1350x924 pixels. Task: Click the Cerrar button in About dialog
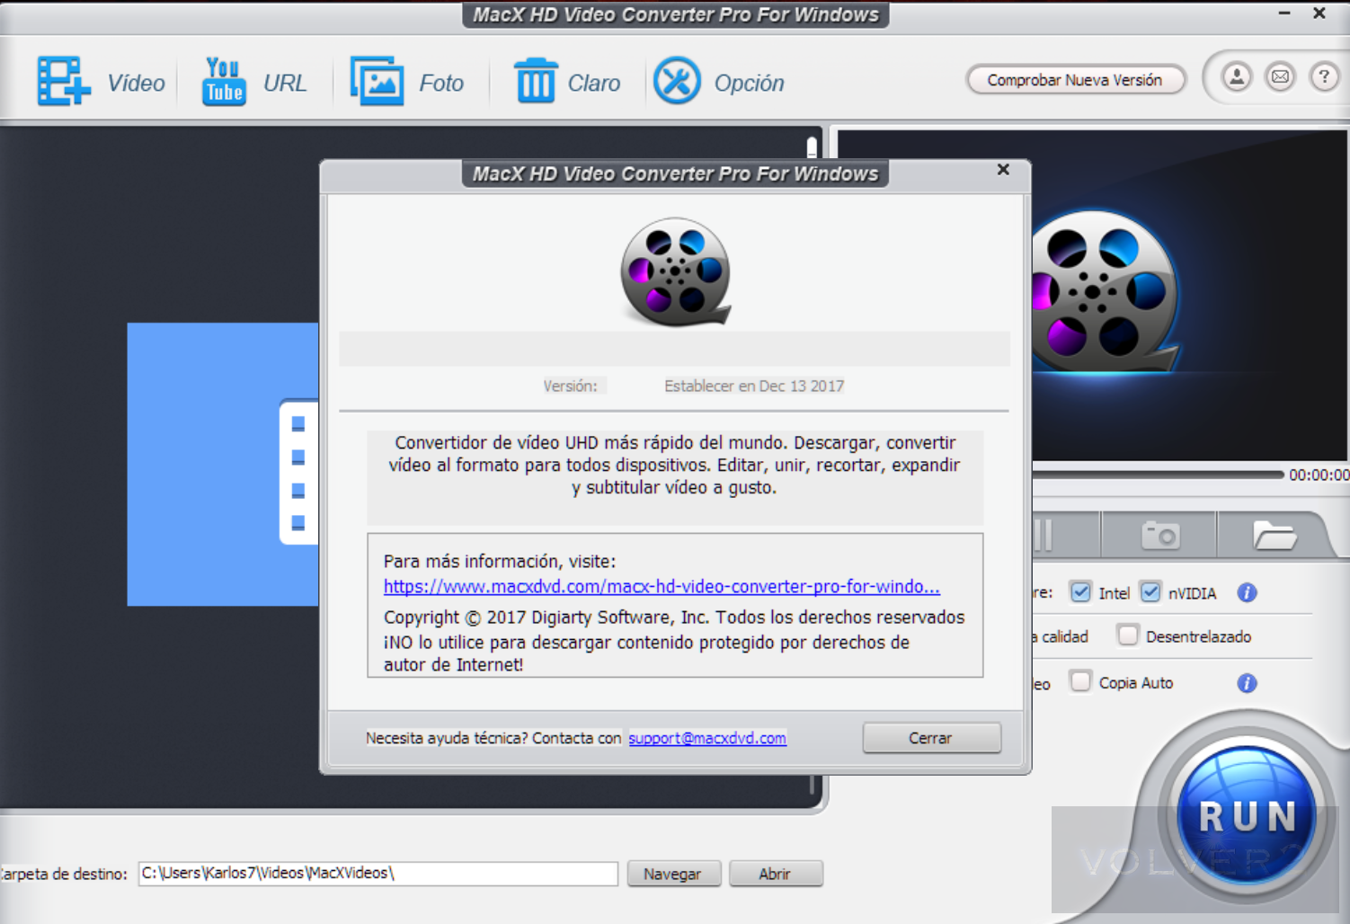[x=931, y=738]
